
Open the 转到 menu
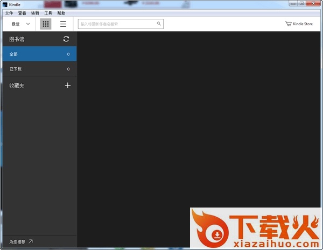pos(35,13)
